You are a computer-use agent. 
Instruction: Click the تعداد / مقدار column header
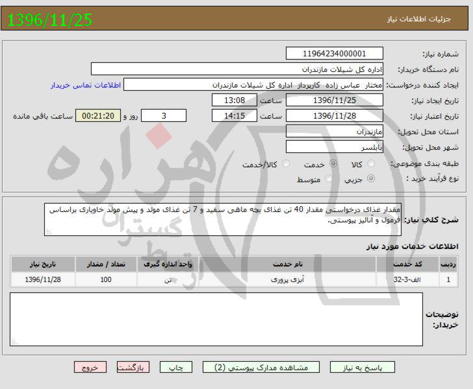pos(106,265)
